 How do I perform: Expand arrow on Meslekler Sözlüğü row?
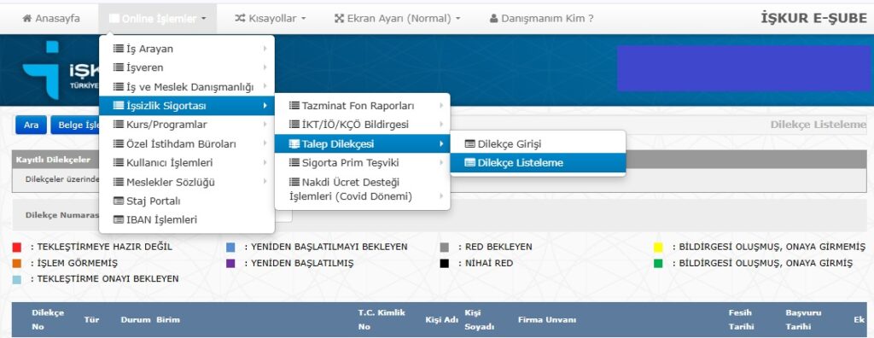coord(265,182)
